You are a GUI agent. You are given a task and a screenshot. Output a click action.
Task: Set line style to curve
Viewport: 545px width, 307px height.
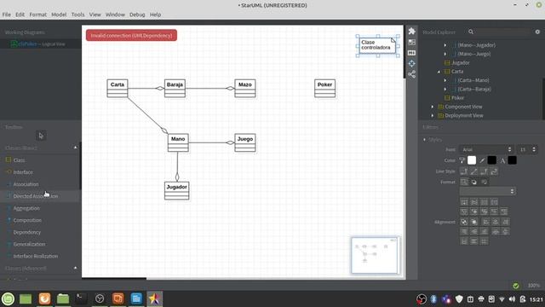(x=494, y=171)
